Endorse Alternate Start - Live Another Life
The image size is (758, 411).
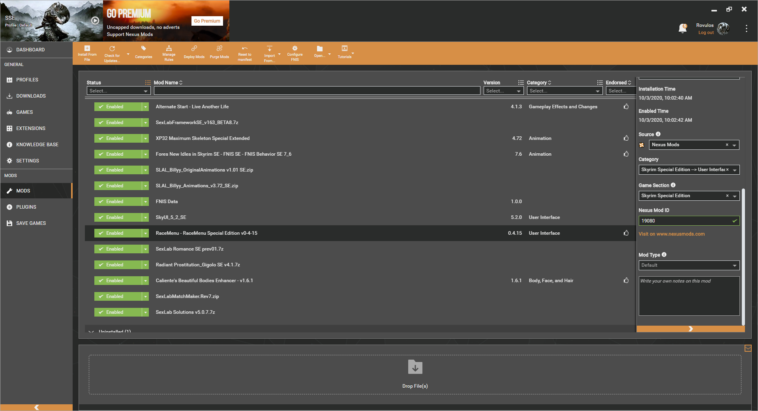pos(626,106)
